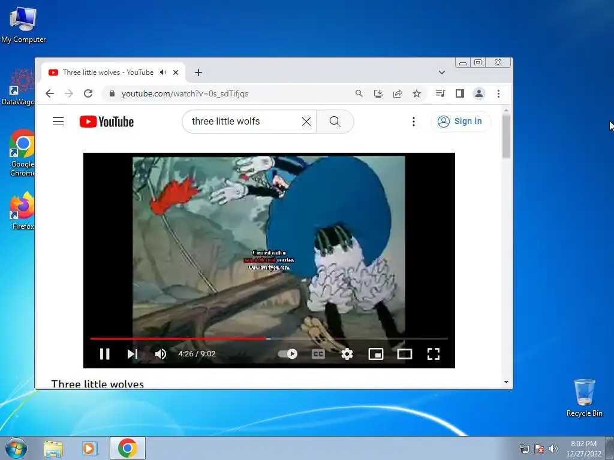Enable miniplayer mode
Viewport: 614px width, 460px height.
click(376, 354)
